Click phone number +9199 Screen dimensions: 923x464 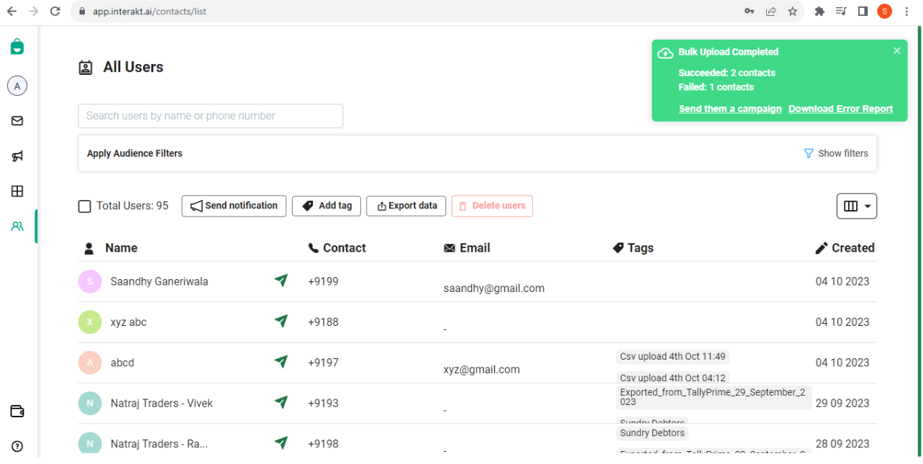[x=323, y=281]
